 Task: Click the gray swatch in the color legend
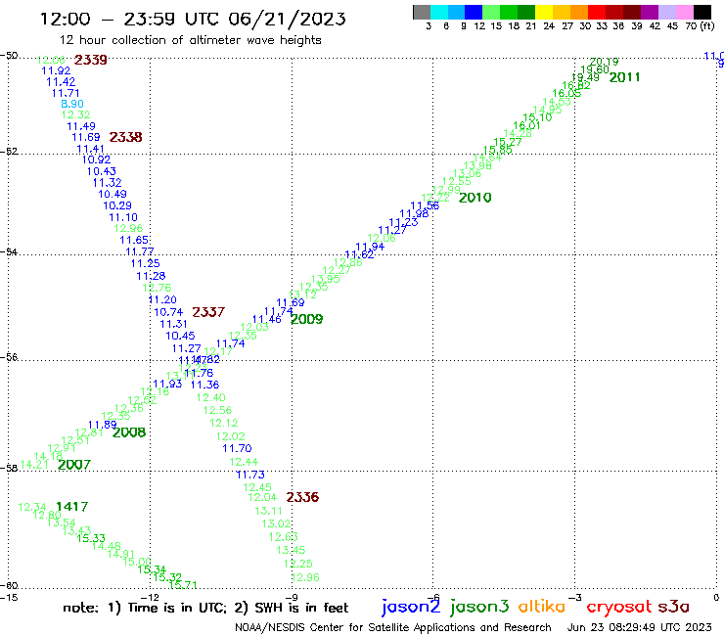click(422, 12)
